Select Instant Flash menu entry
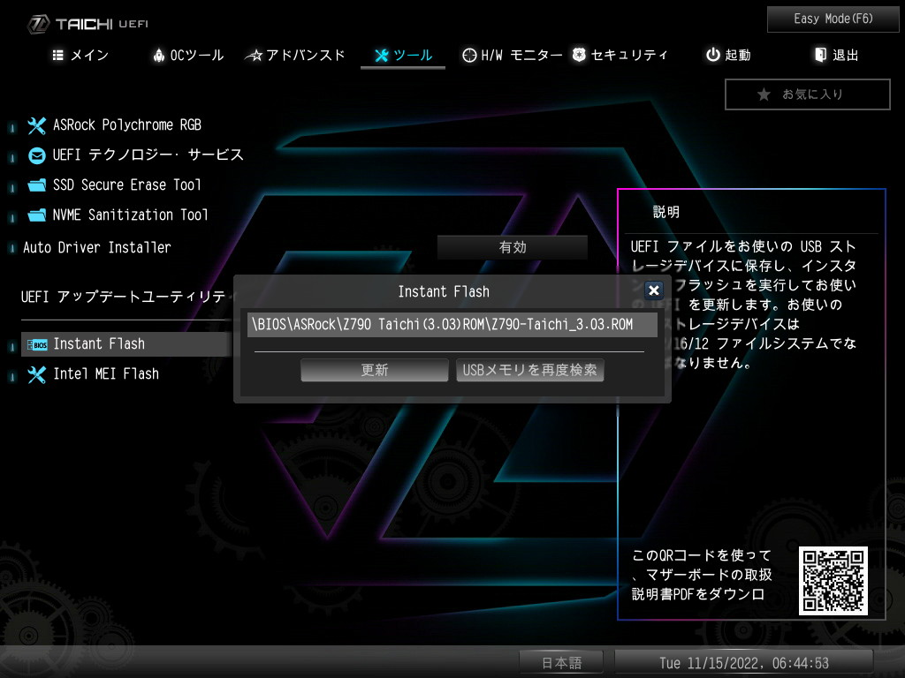This screenshot has height=678, width=905. click(125, 344)
